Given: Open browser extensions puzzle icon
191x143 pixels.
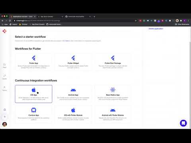Looking at the screenshot, I should [x=181, y=21].
